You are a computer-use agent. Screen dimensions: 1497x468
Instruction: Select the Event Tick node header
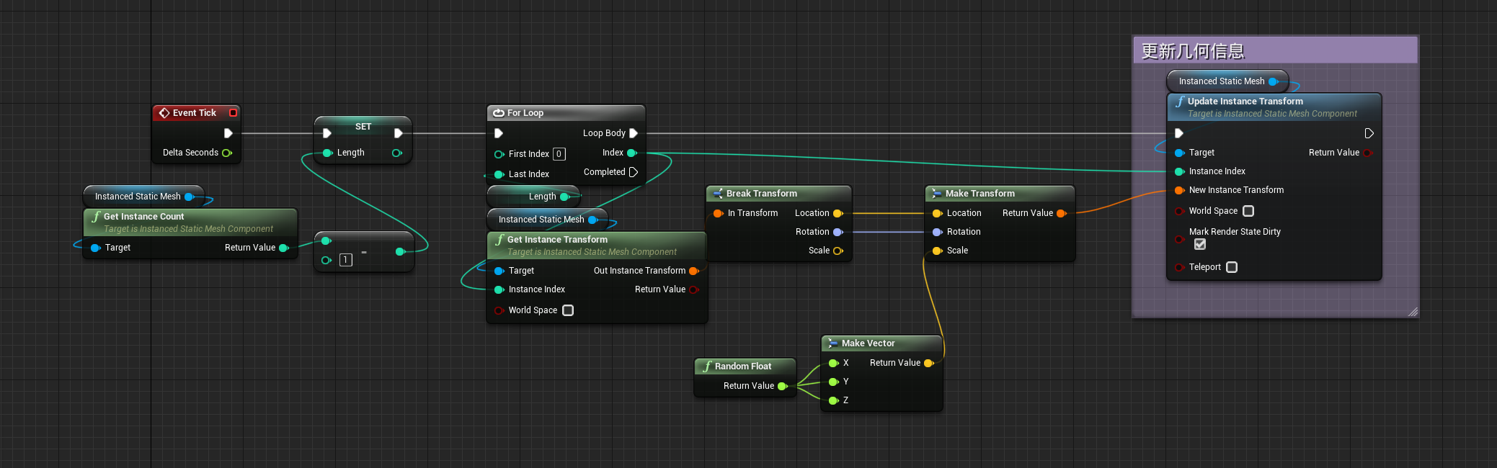point(196,113)
